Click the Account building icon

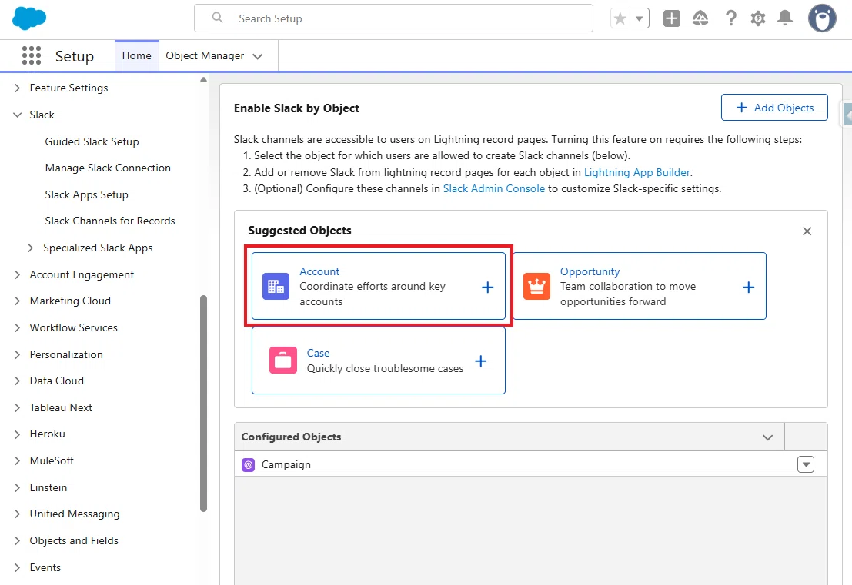tap(276, 287)
